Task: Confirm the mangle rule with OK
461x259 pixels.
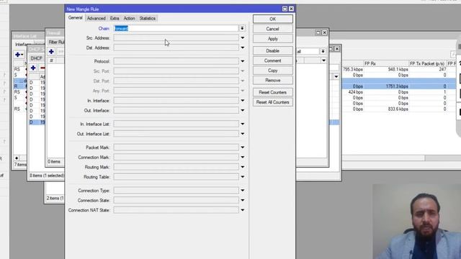Action: point(272,19)
